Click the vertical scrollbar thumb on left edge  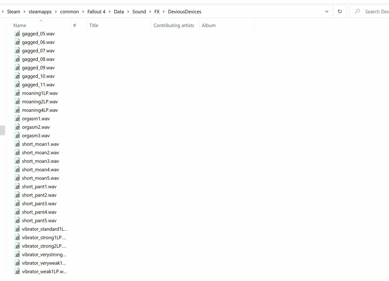coord(2,130)
